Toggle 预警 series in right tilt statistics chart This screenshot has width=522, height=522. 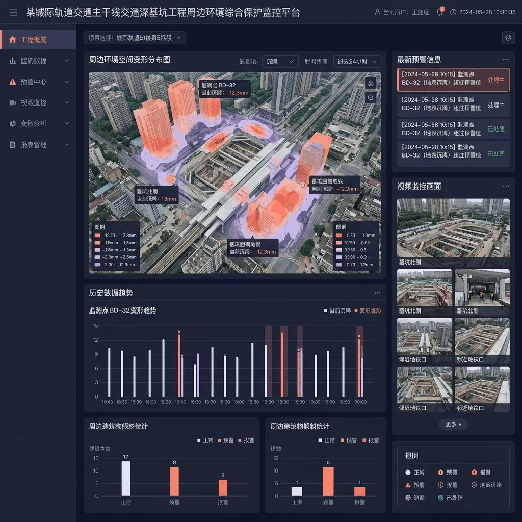click(x=349, y=440)
